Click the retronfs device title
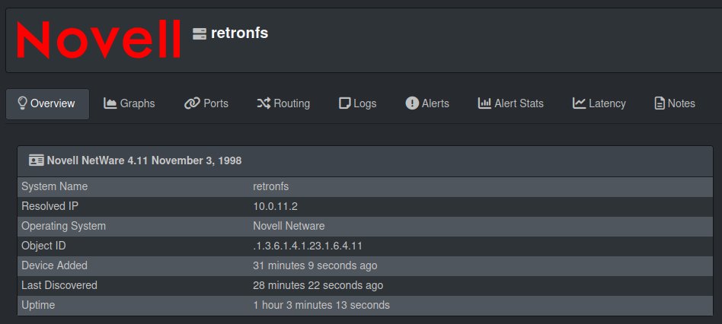This screenshot has width=722, height=324. point(239,33)
